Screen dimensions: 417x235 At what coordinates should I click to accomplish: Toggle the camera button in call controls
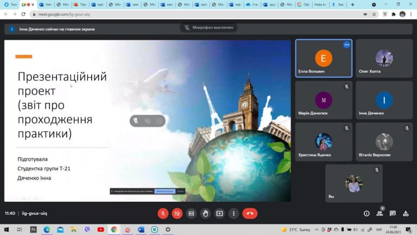pos(177,213)
